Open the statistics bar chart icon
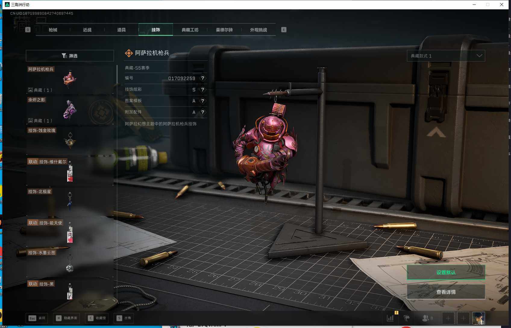The width and height of the screenshot is (511, 328). click(x=390, y=318)
